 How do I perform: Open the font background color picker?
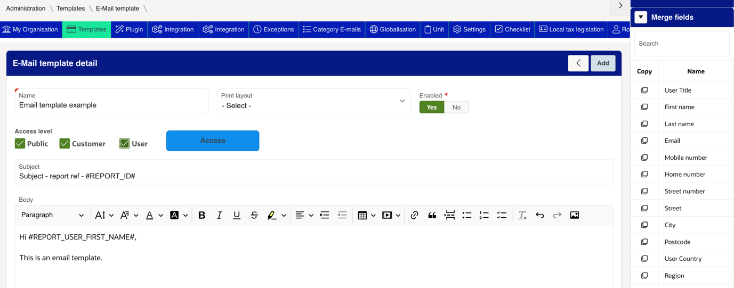pyautogui.click(x=179, y=215)
